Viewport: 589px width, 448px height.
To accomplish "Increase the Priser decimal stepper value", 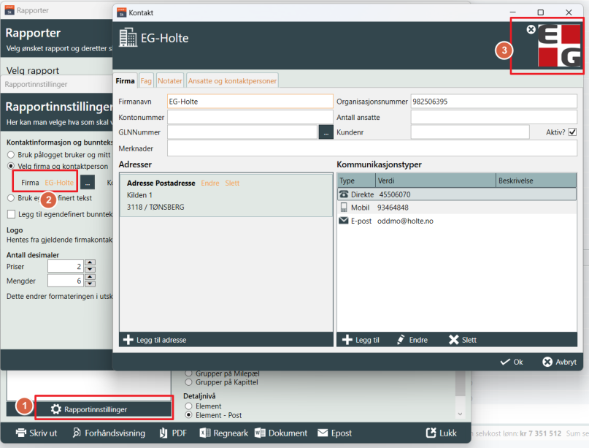I will coord(90,263).
